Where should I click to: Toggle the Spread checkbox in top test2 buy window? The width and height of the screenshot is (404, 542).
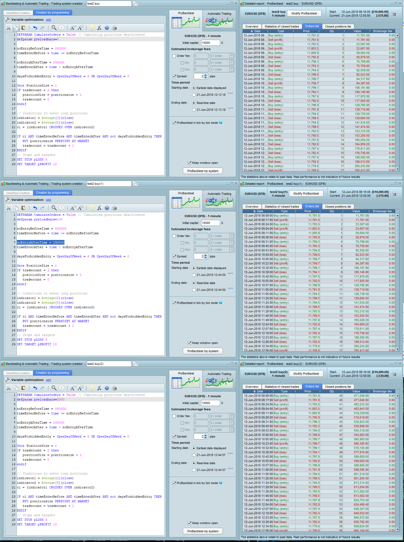(174, 76)
